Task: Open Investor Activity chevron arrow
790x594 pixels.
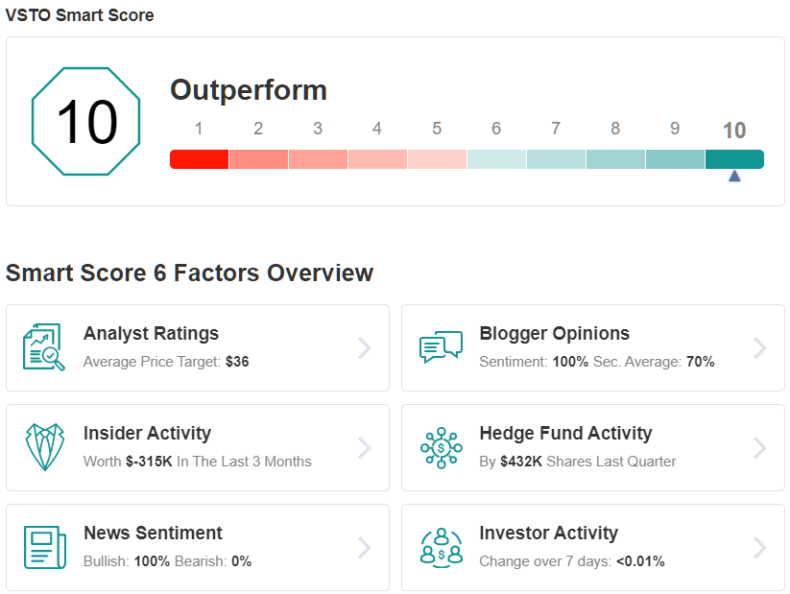Action: click(760, 548)
